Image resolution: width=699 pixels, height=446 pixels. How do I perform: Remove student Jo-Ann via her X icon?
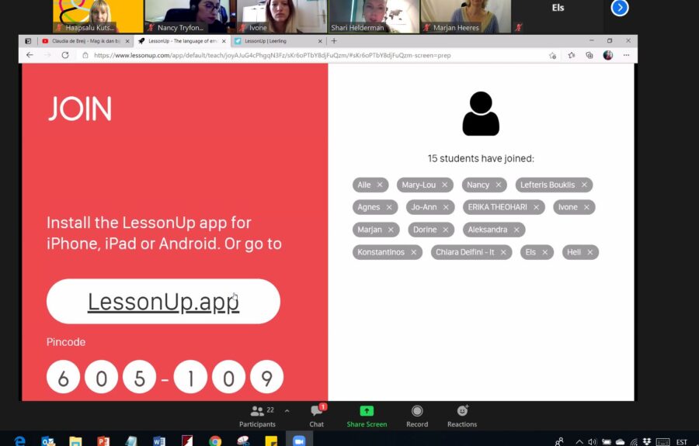(x=446, y=207)
